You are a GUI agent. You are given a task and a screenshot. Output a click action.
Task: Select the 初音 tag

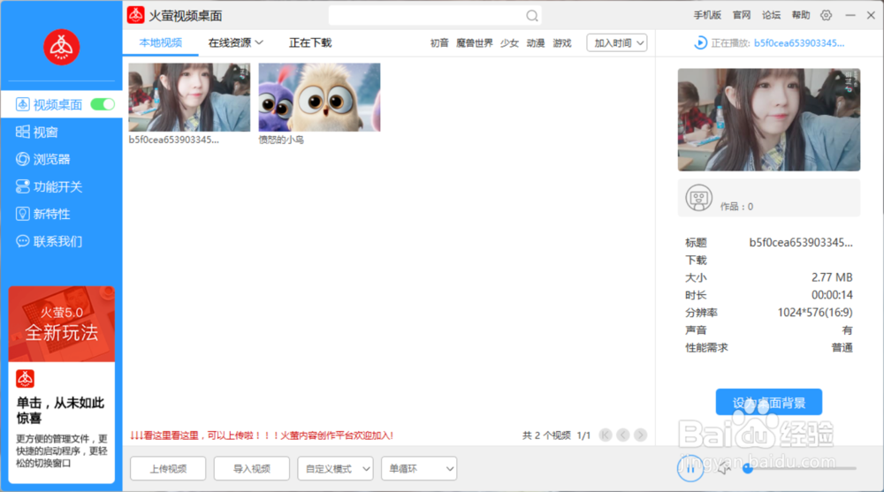coord(439,43)
